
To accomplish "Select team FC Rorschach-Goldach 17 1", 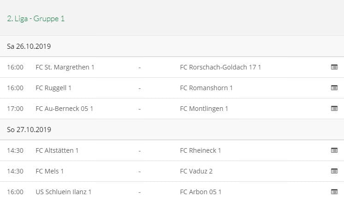I will (221, 67).
